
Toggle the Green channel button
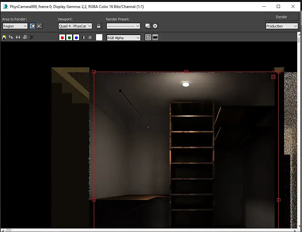tap(69, 38)
